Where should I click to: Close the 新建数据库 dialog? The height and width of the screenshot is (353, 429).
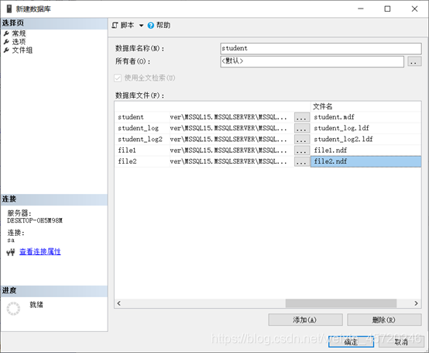(x=414, y=9)
